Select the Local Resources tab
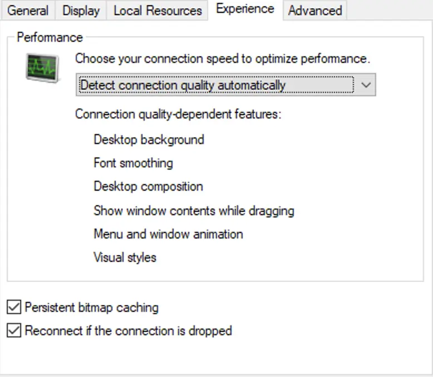 (x=158, y=11)
